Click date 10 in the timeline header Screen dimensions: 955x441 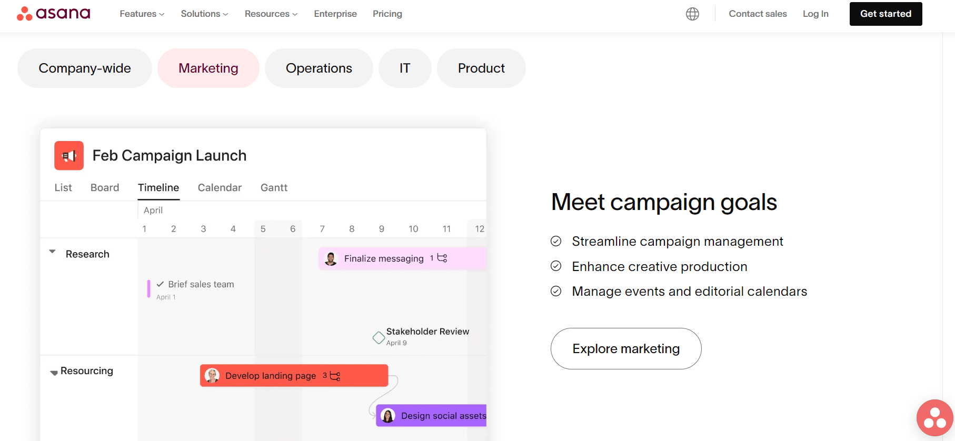tap(413, 229)
